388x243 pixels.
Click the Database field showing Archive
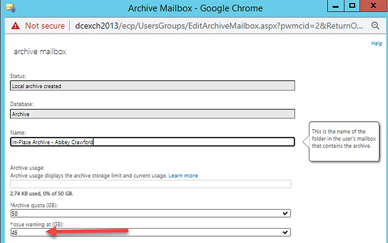tap(153, 114)
